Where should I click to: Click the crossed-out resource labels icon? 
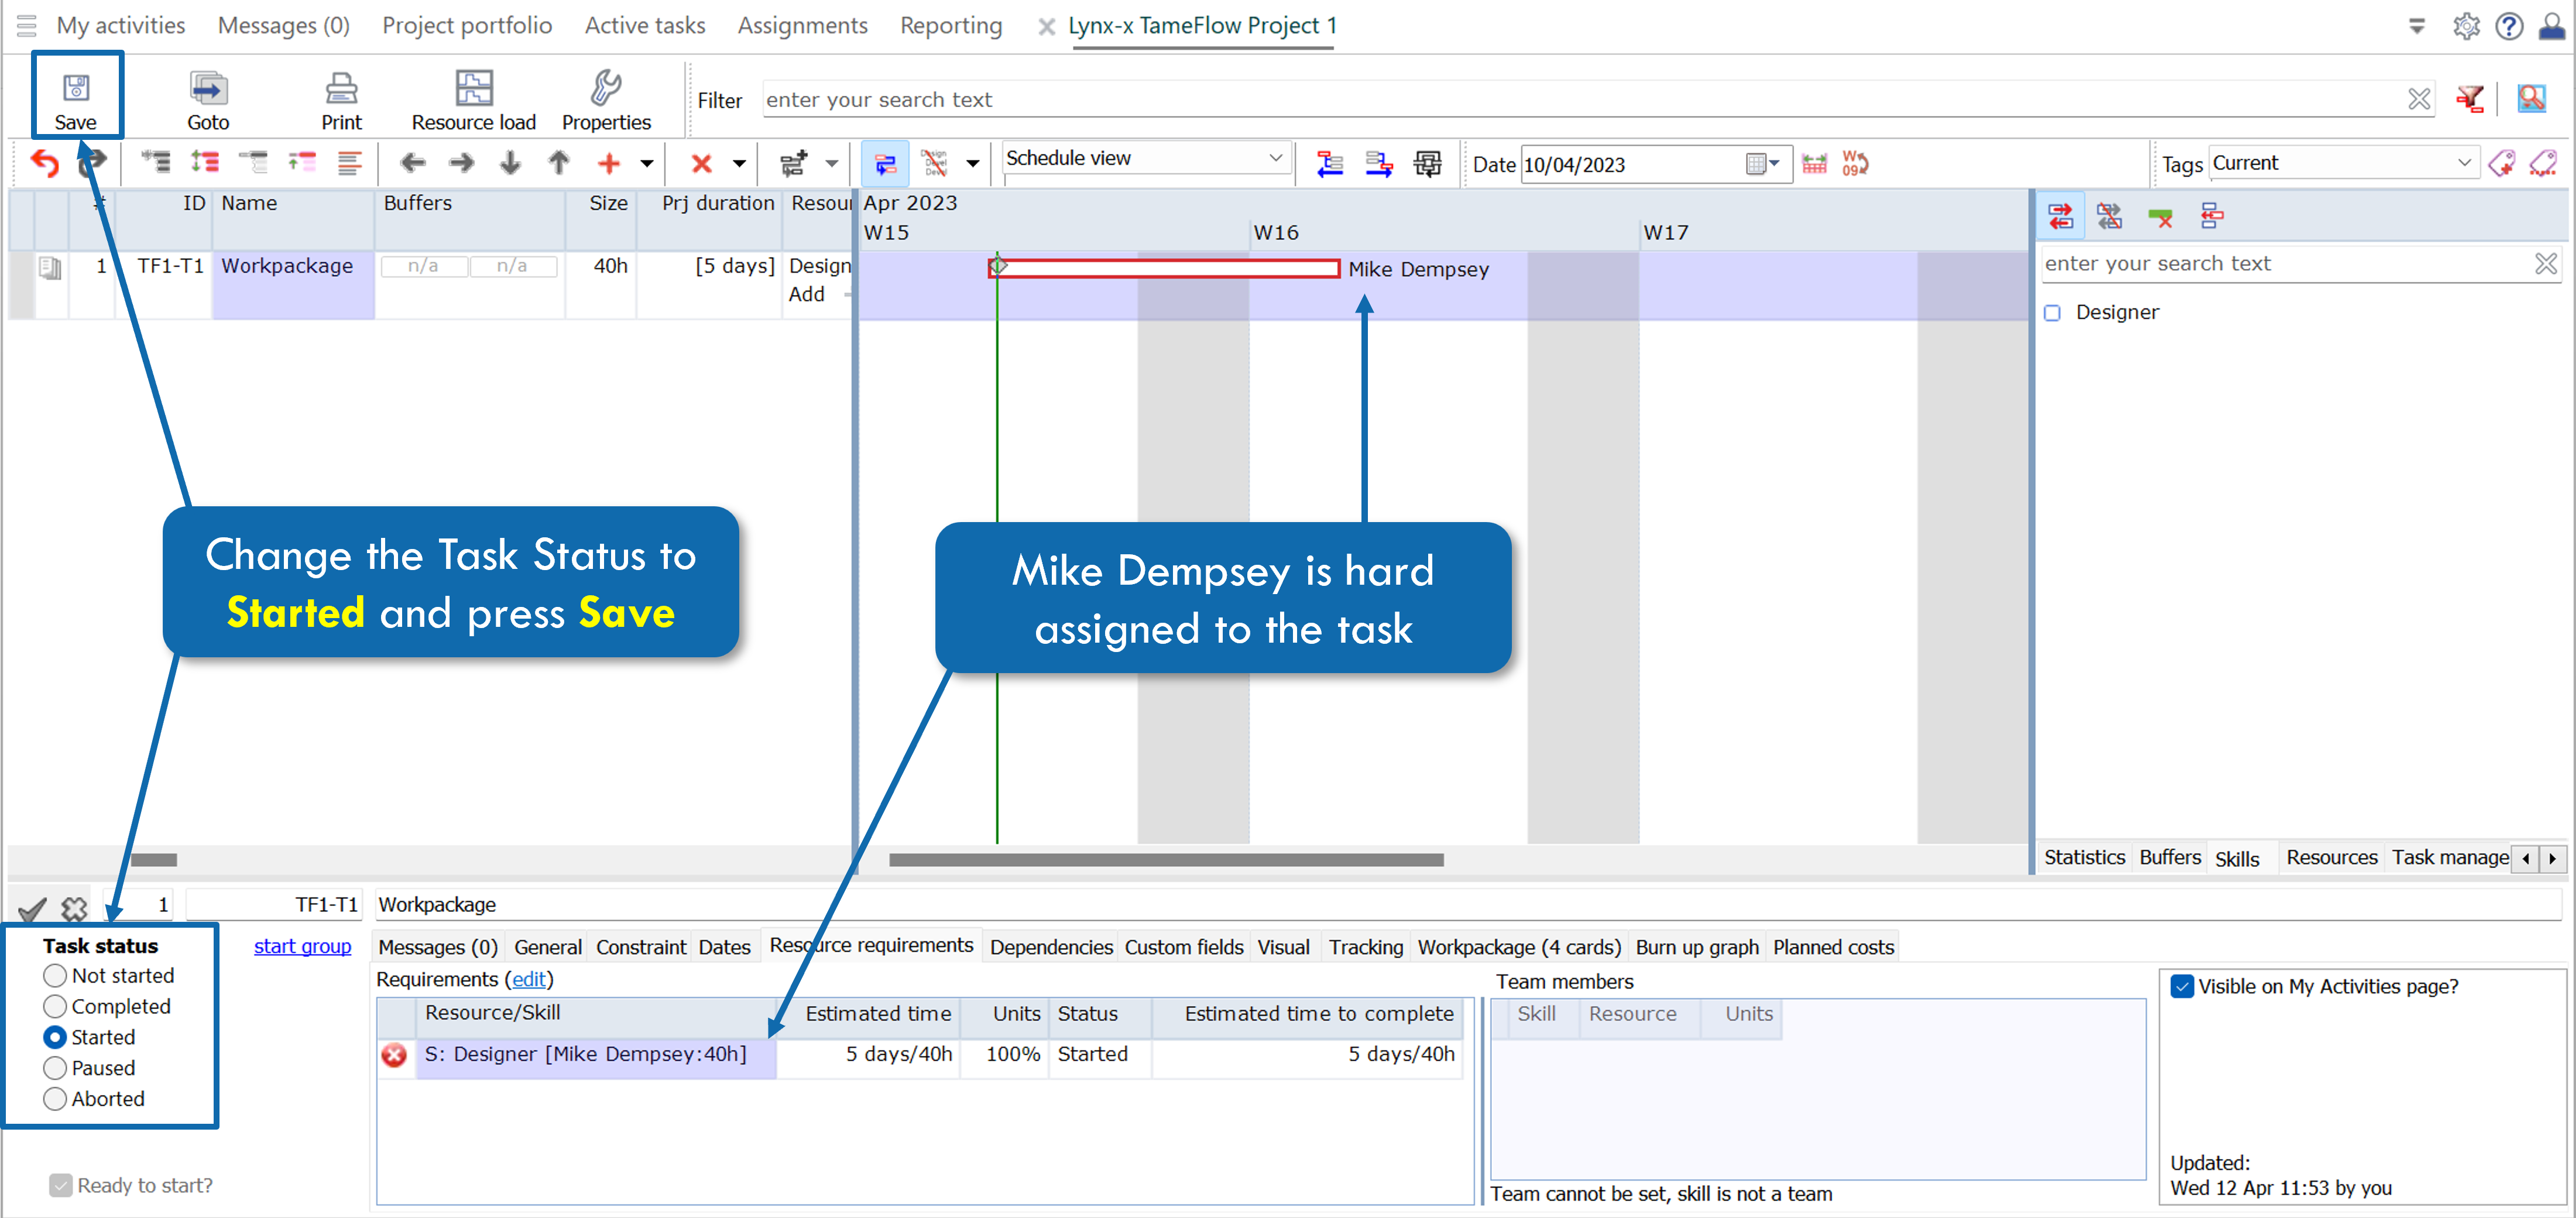[934, 163]
